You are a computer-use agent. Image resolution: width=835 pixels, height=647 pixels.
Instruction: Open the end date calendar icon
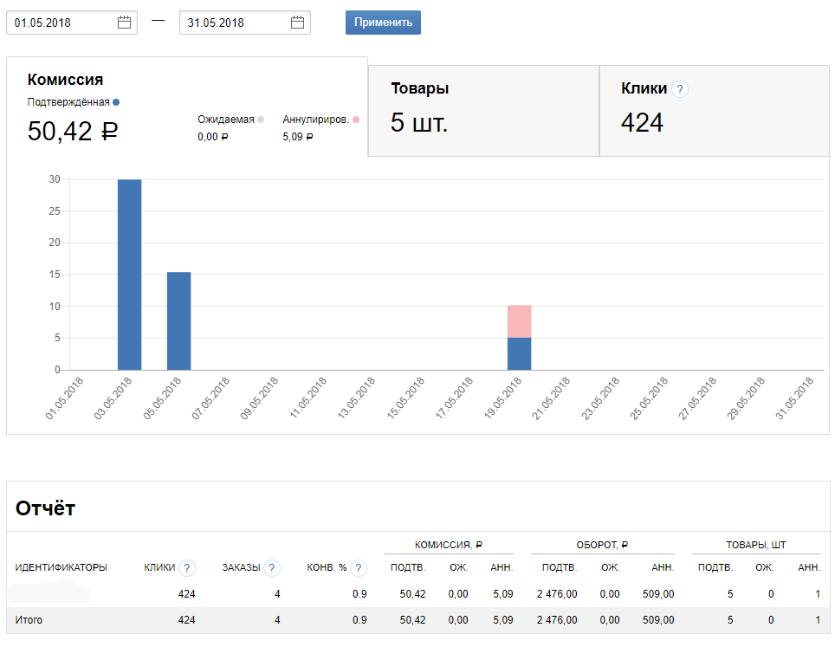(x=297, y=23)
